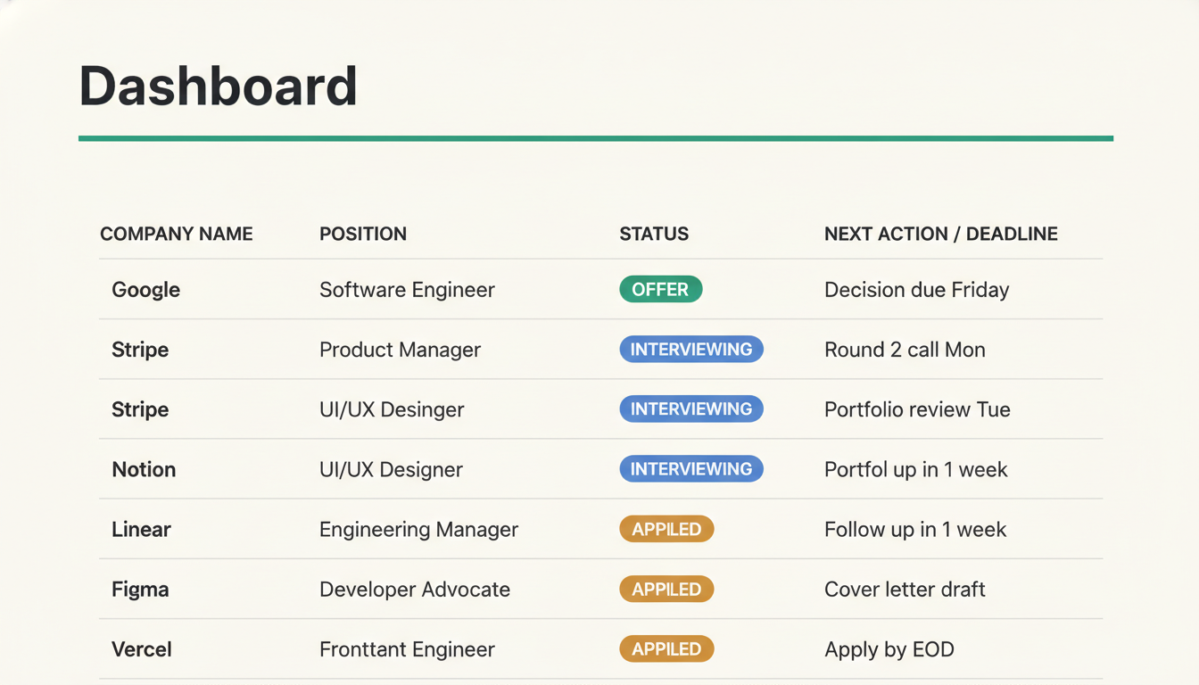
Task: Open the Notion row entry
Action: pyautogui.click(x=144, y=469)
